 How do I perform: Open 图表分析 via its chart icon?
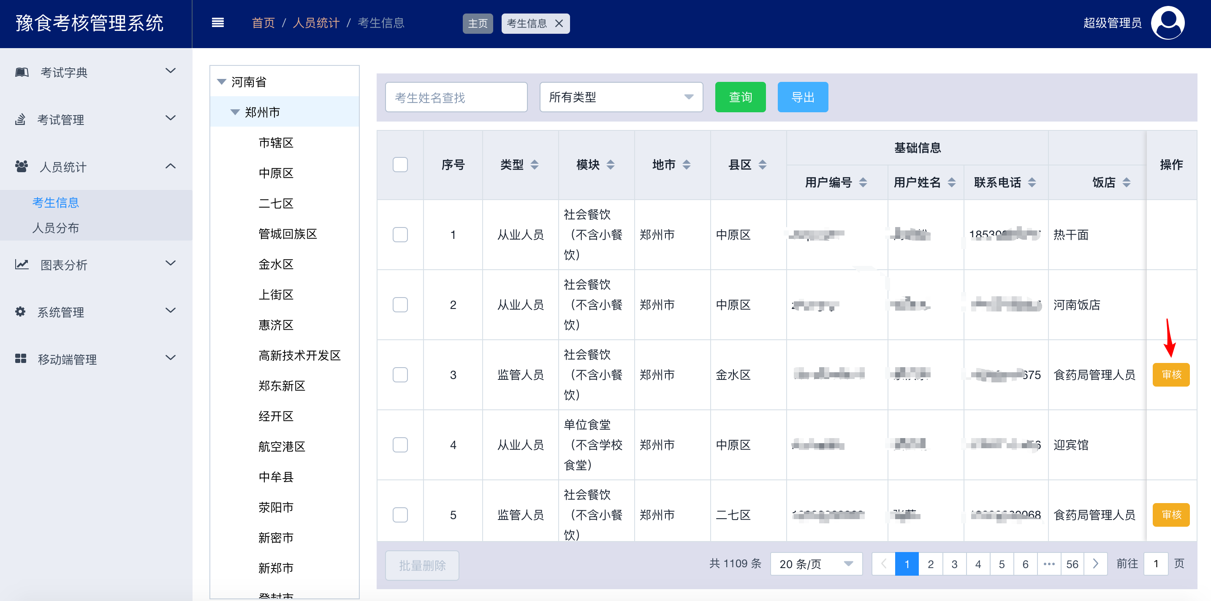[x=21, y=264]
